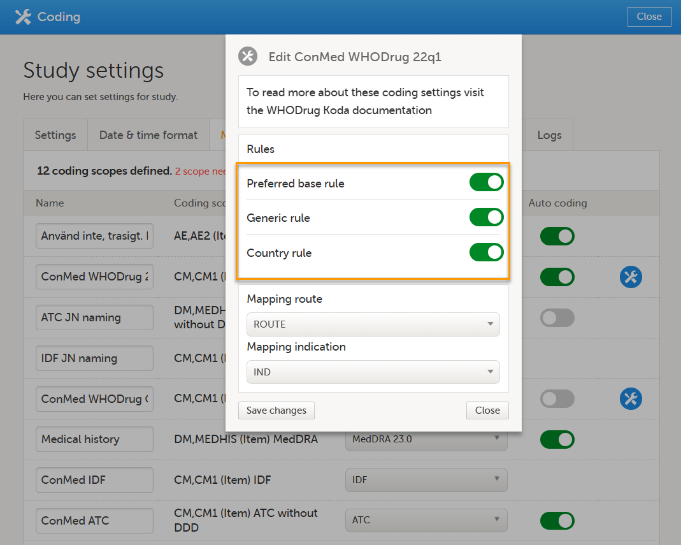Expand the Mapping indication dropdown

coord(373,372)
